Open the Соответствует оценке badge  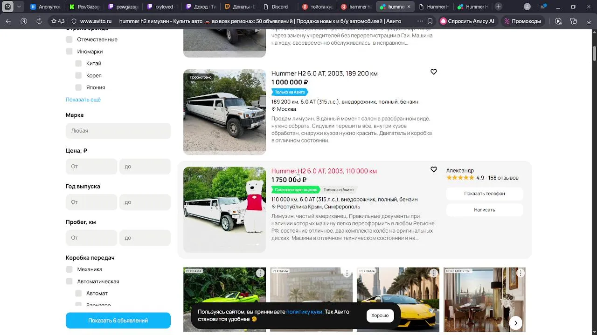pos(296,189)
